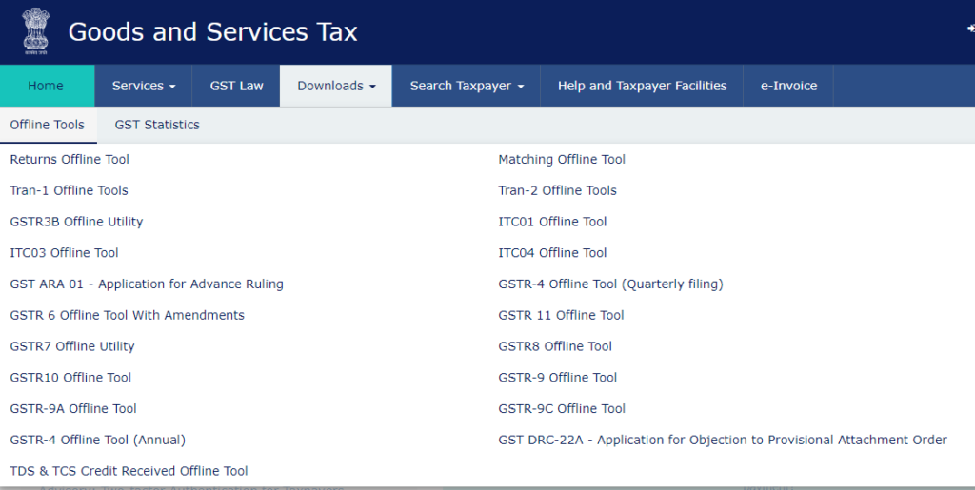Open Returns Offline Tool link
Image resolution: width=975 pixels, height=490 pixels.
click(70, 160)
